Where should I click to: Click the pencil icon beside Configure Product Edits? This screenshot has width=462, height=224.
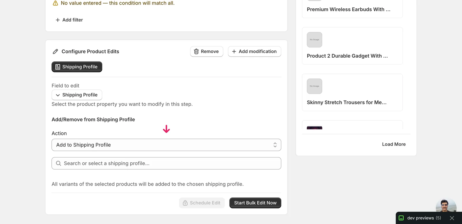(x=55, y=52)
